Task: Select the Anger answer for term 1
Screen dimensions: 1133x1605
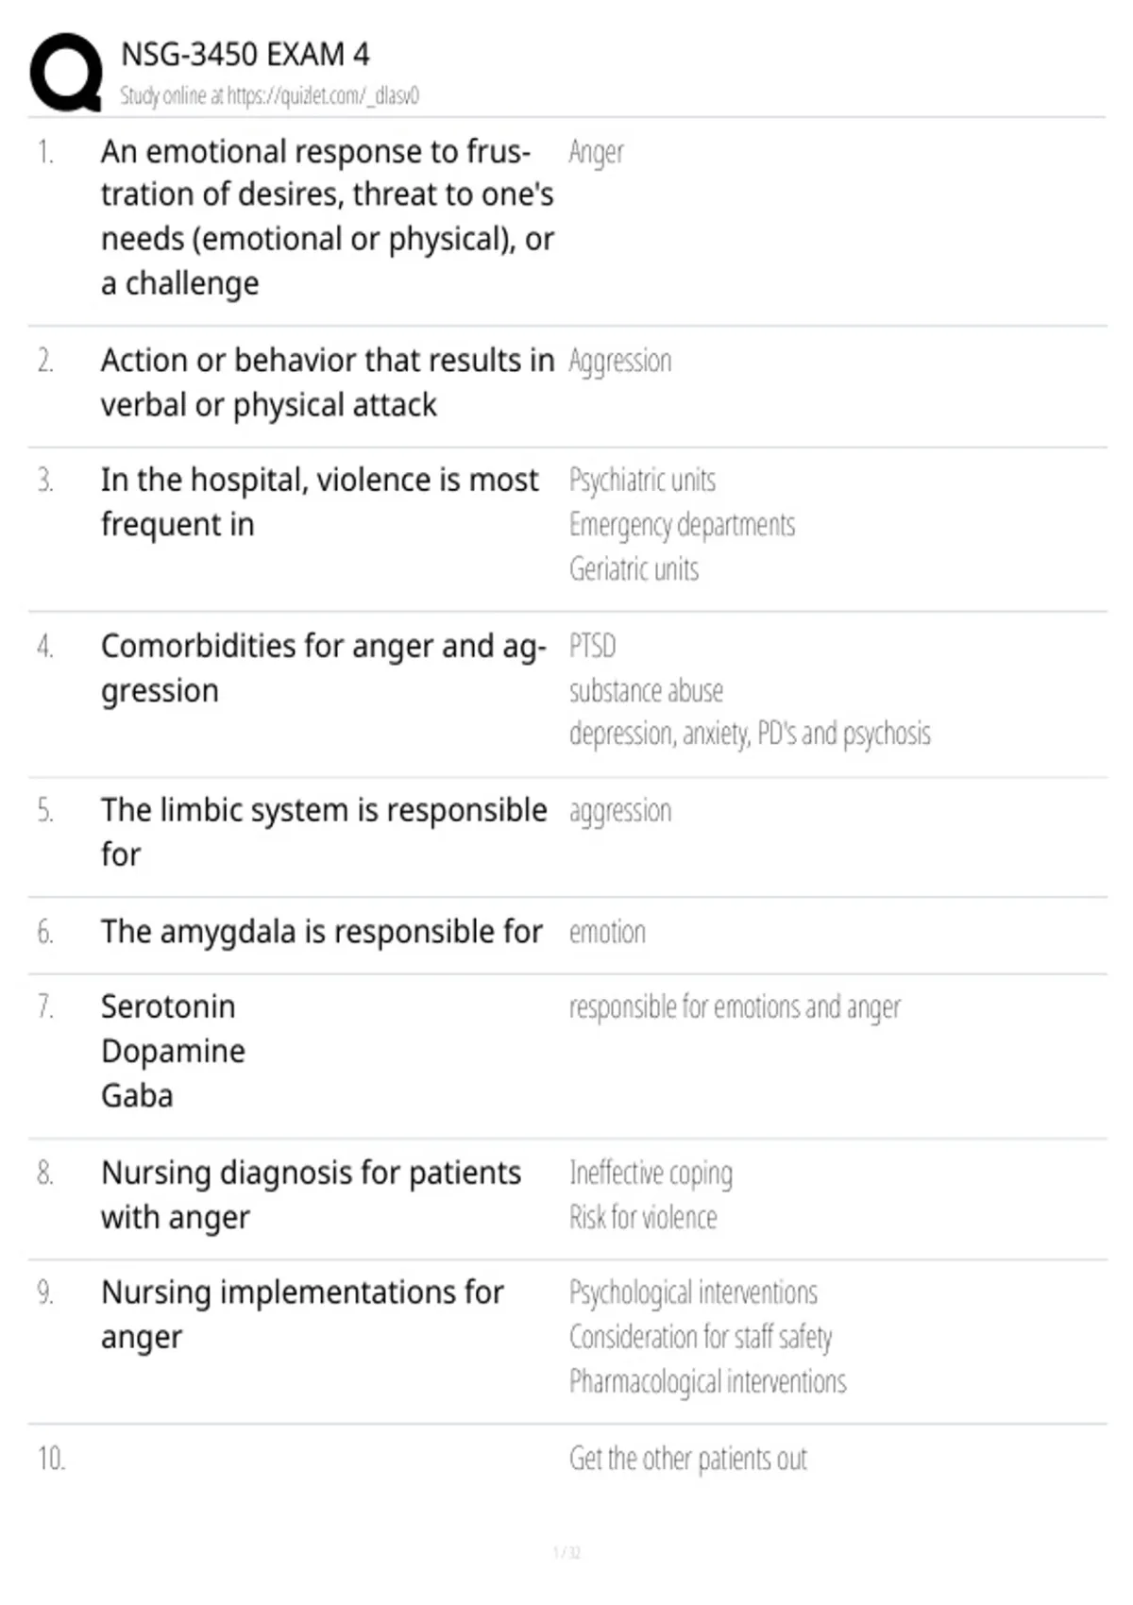Action: click(x=596, y=152)
